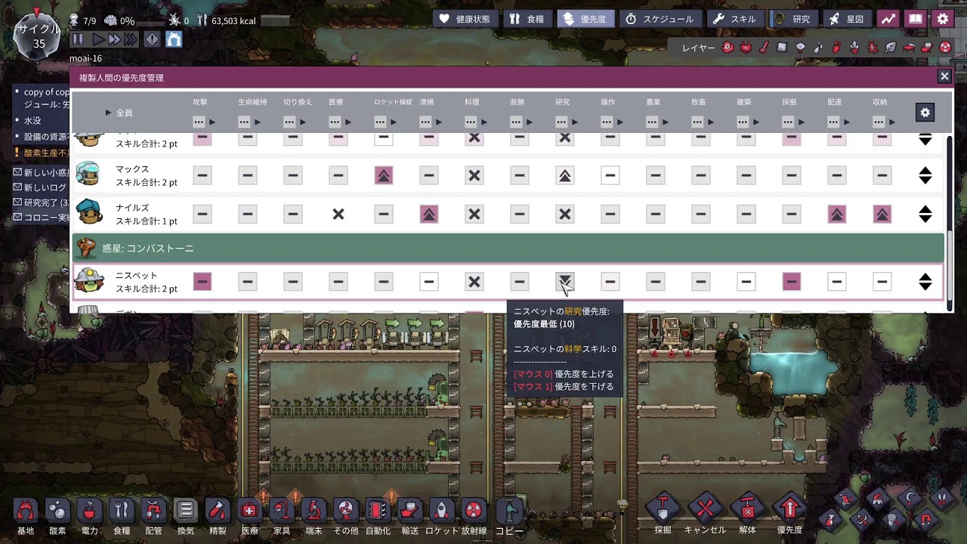
Task: Open the 生命維持 column options dropdown
Action: click(x=244, y=122)
